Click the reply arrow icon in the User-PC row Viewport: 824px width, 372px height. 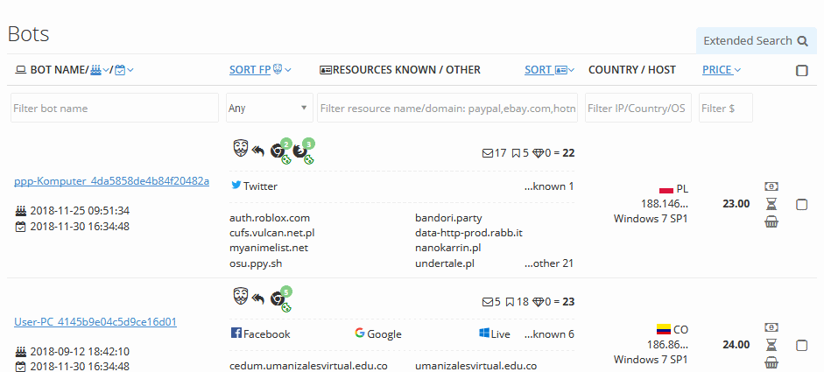pos(258,298)
